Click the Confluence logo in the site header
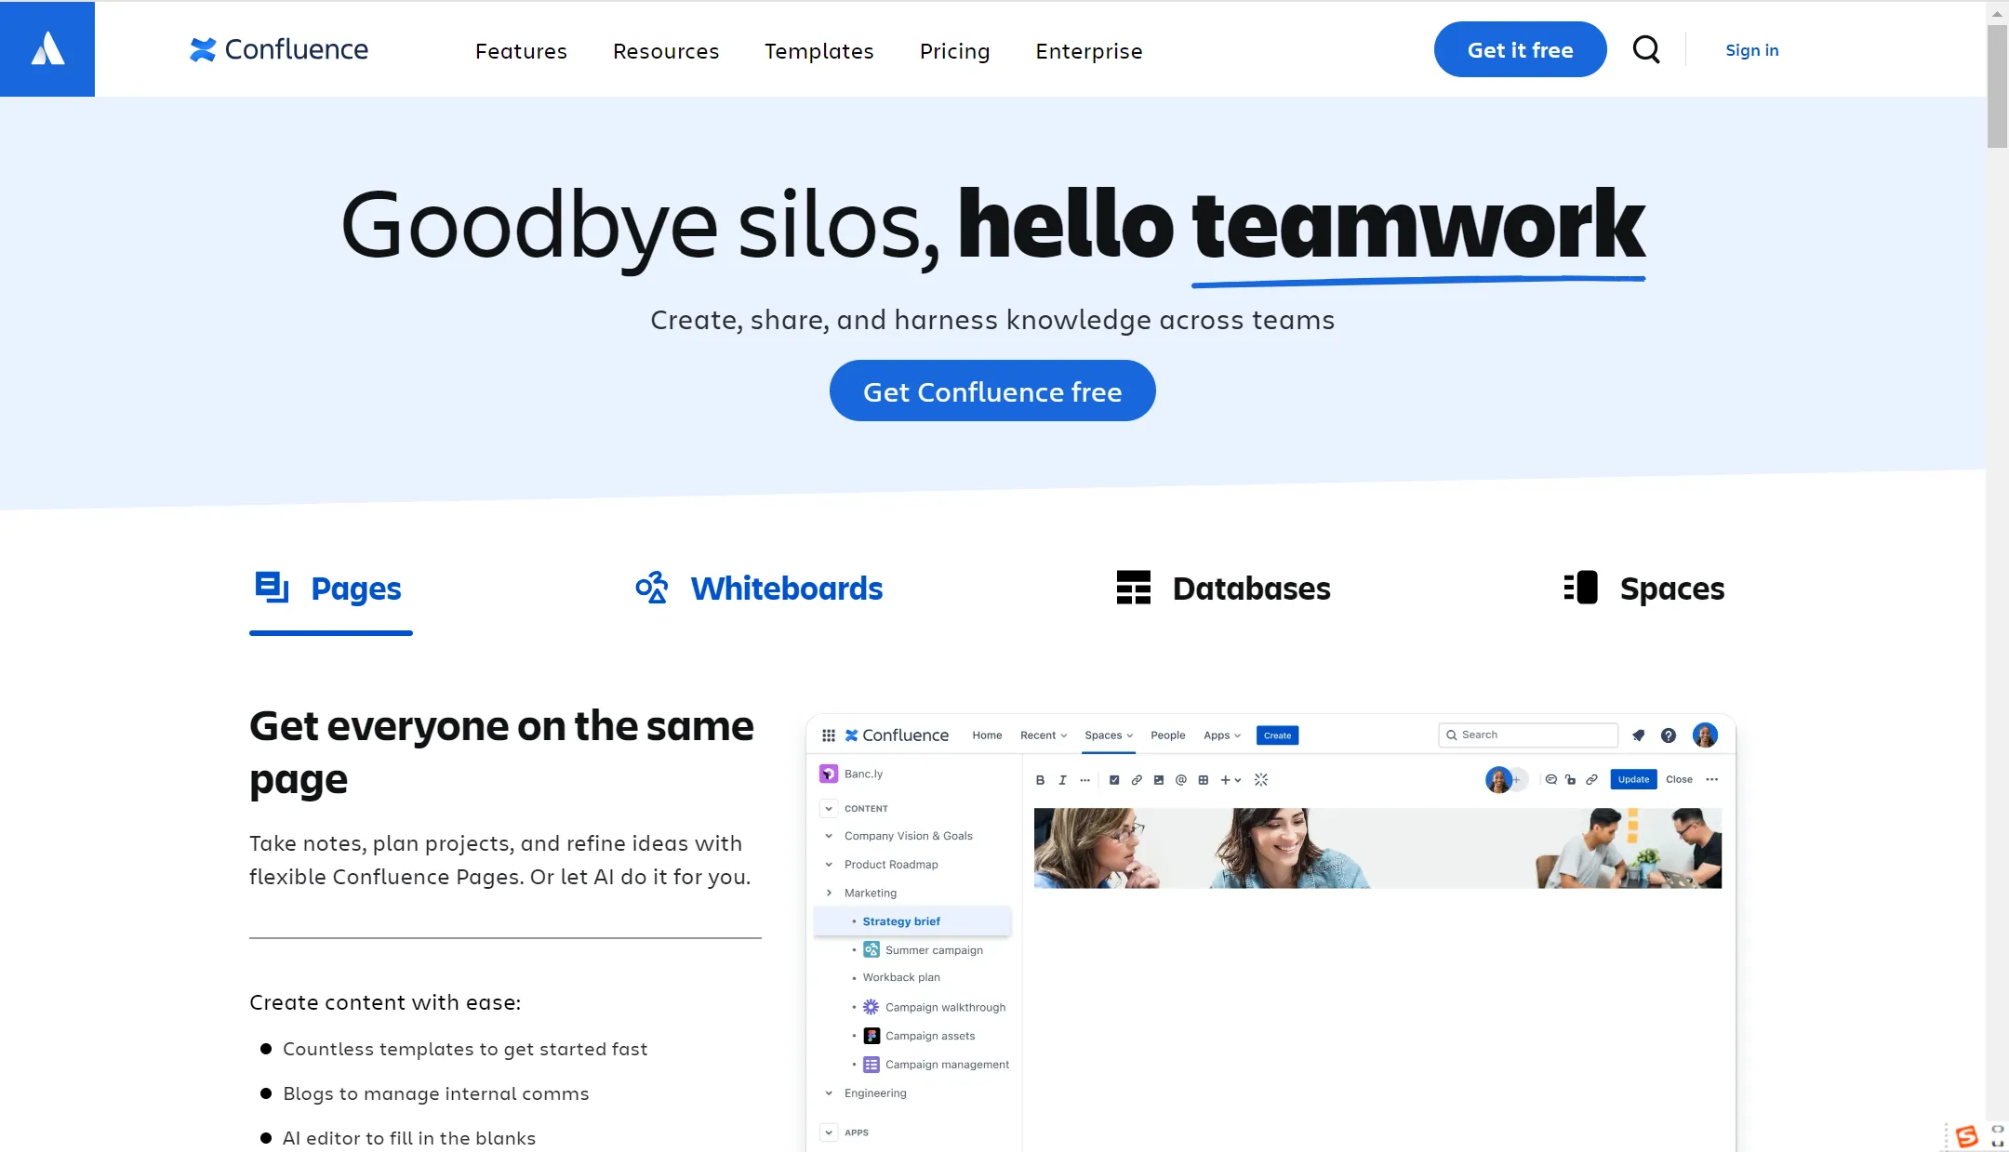2009x1152 pixels. (x=279, y=49)
